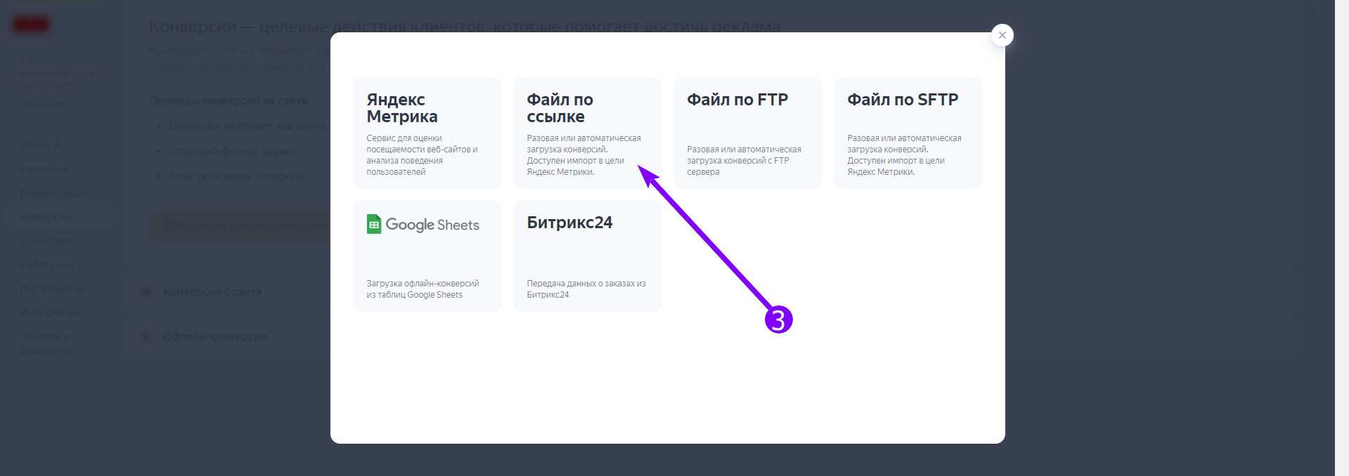
Task: Expand the Офлайн-конверсии section
Action: tap(214, 337)
